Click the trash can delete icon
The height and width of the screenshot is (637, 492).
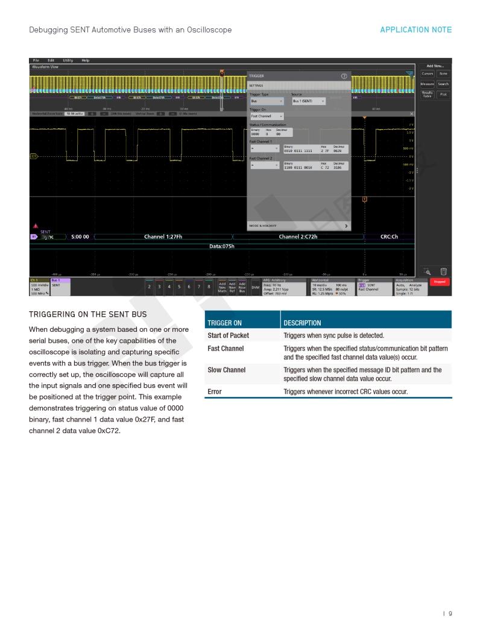coord(443,271)
